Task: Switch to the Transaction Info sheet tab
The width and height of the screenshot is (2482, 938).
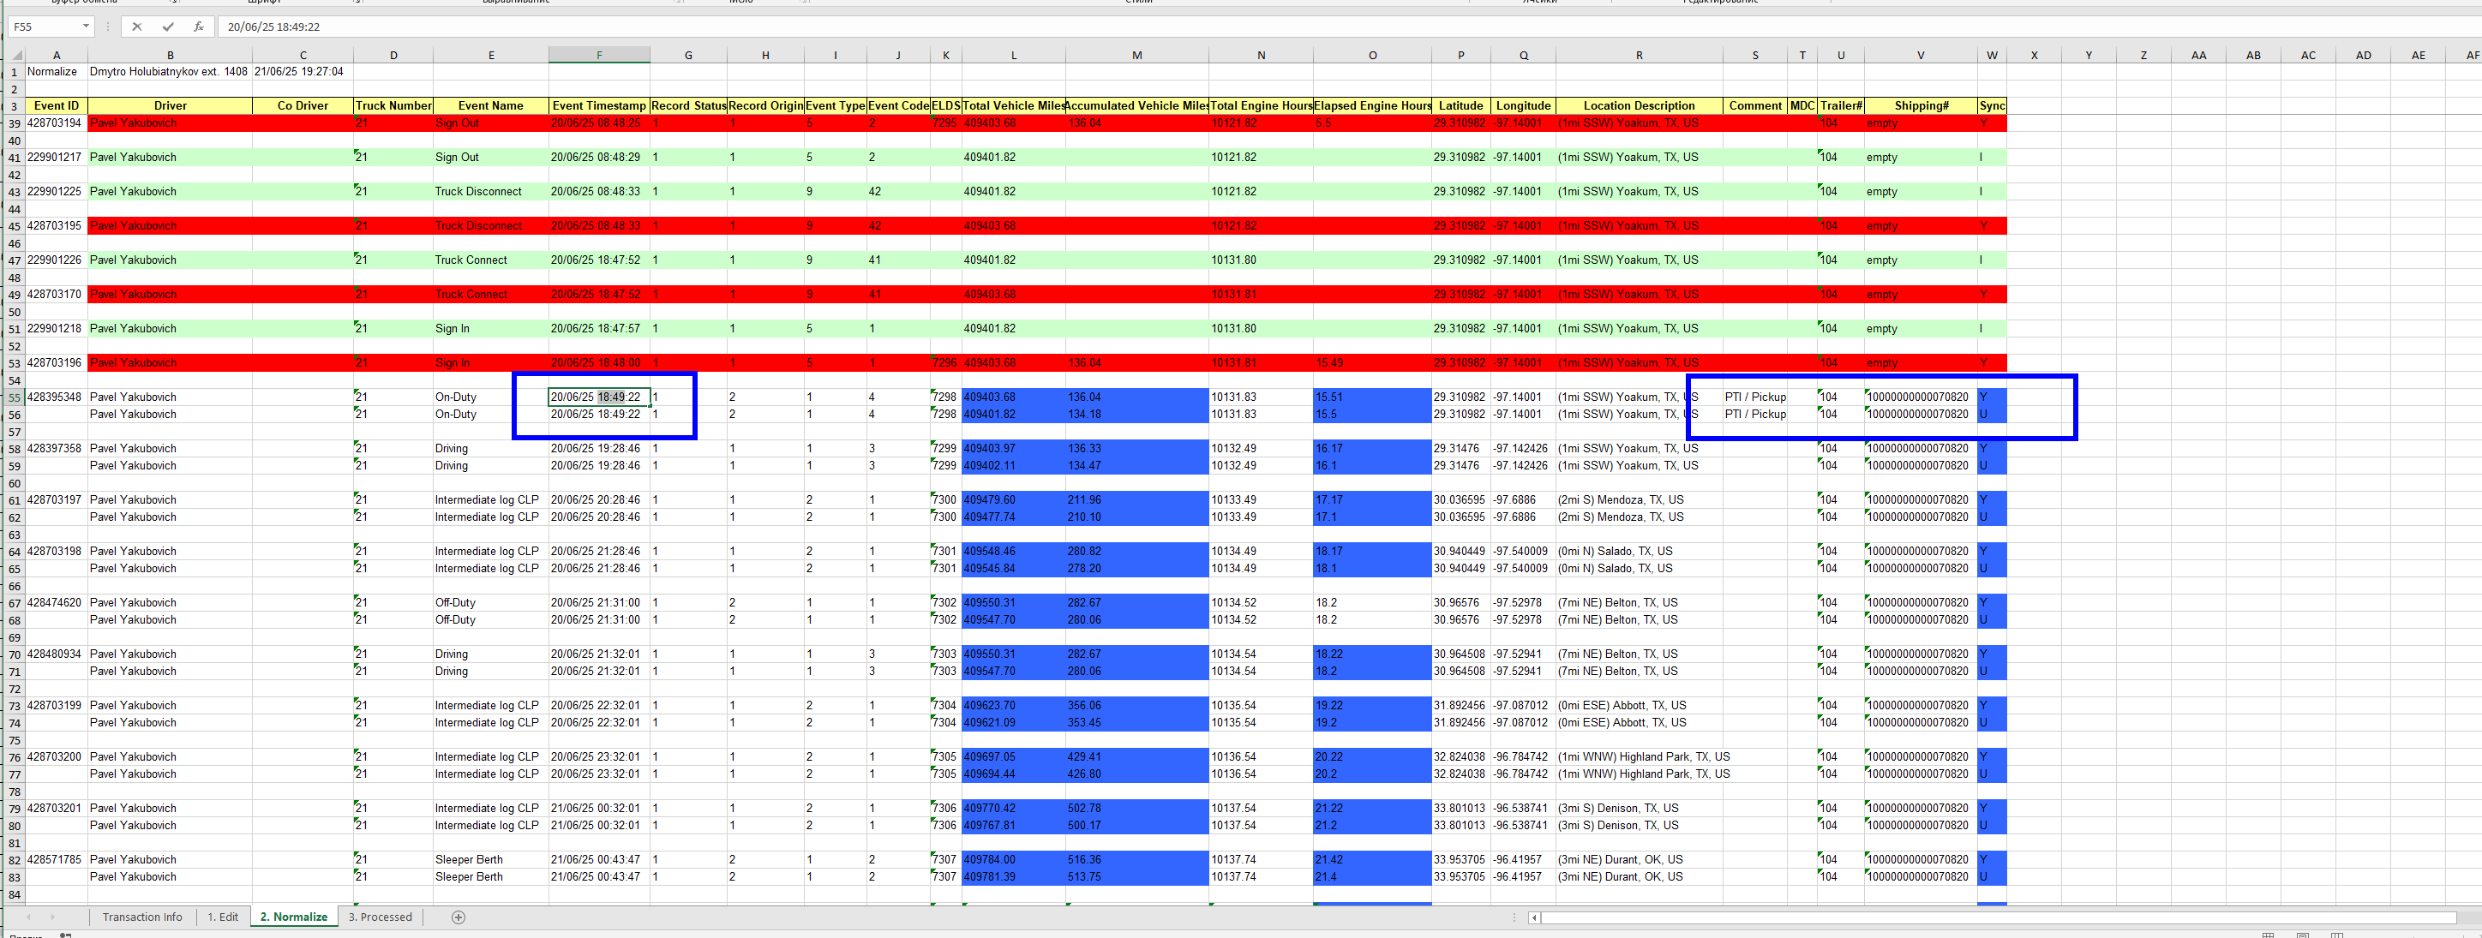Action: click(141, 917)
